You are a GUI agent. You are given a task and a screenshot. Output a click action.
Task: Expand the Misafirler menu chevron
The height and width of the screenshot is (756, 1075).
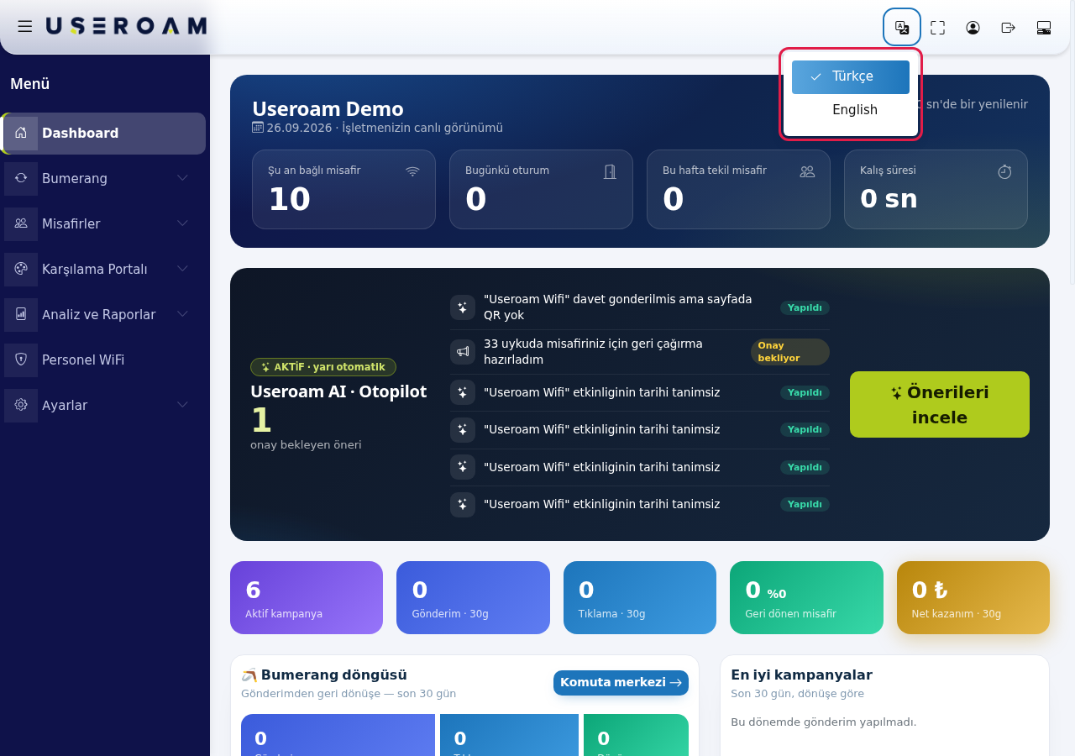[x=182, y=223]
